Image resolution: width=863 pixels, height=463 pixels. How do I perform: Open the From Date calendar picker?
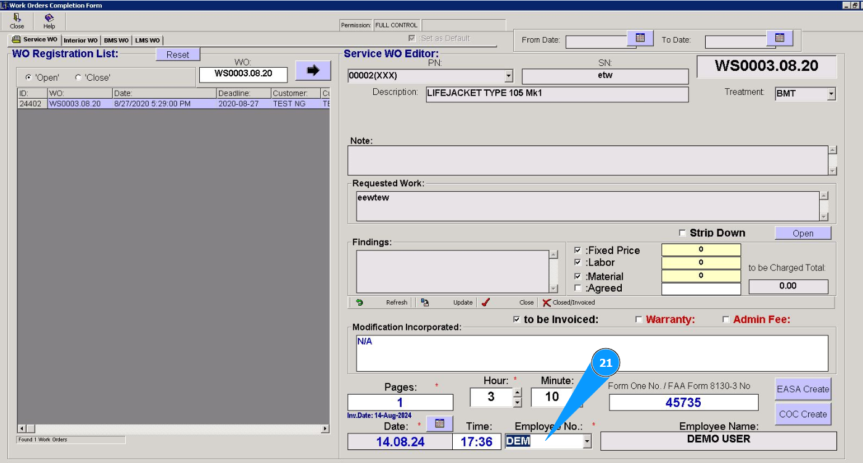(x=640, y=38)
